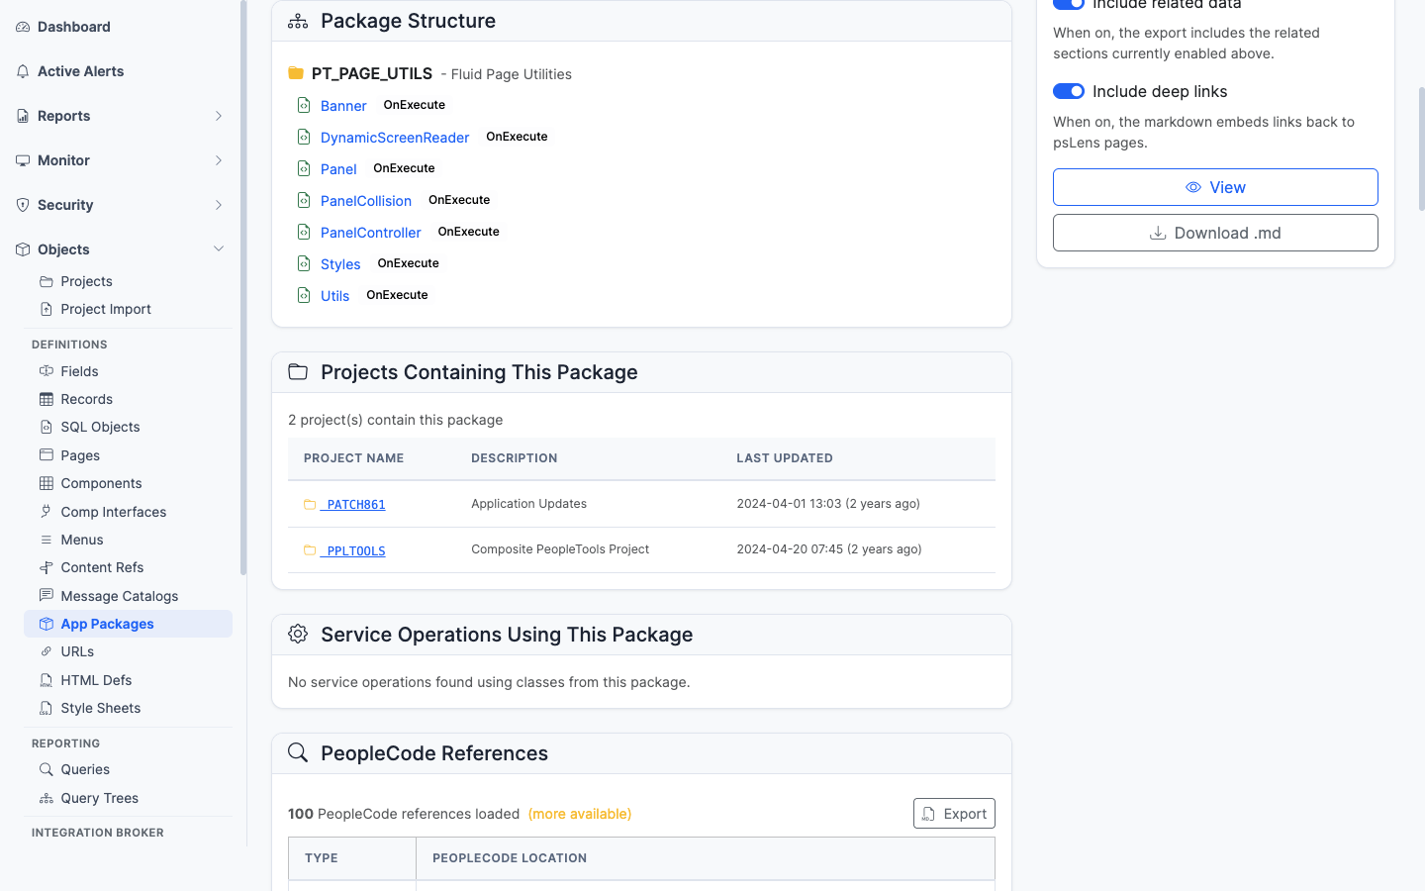Open Query Trees menu item

(100, 798)
